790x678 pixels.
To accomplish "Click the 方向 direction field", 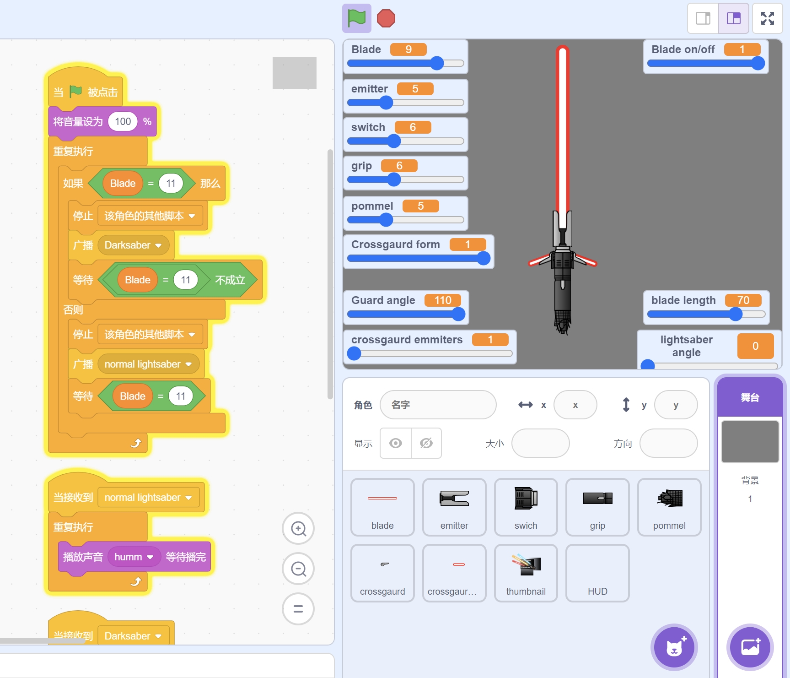I will point(669,443).
